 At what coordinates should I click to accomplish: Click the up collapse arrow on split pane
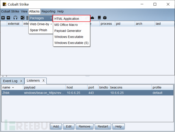pos(3,76)
